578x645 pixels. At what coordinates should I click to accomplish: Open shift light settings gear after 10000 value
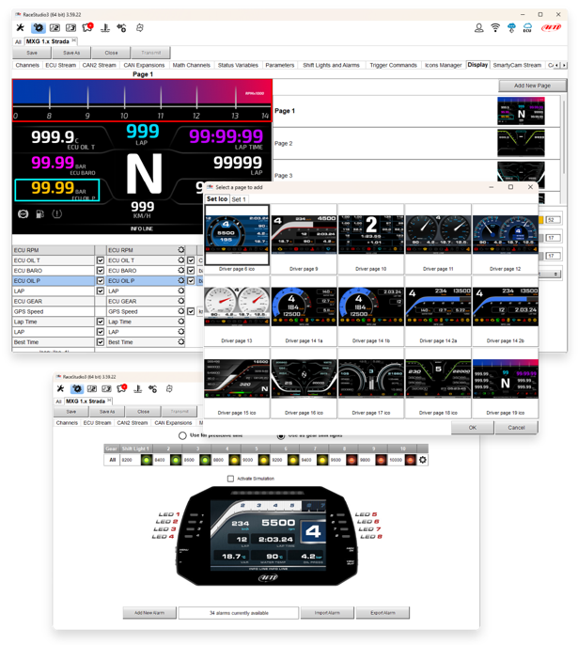coord(423,460)
